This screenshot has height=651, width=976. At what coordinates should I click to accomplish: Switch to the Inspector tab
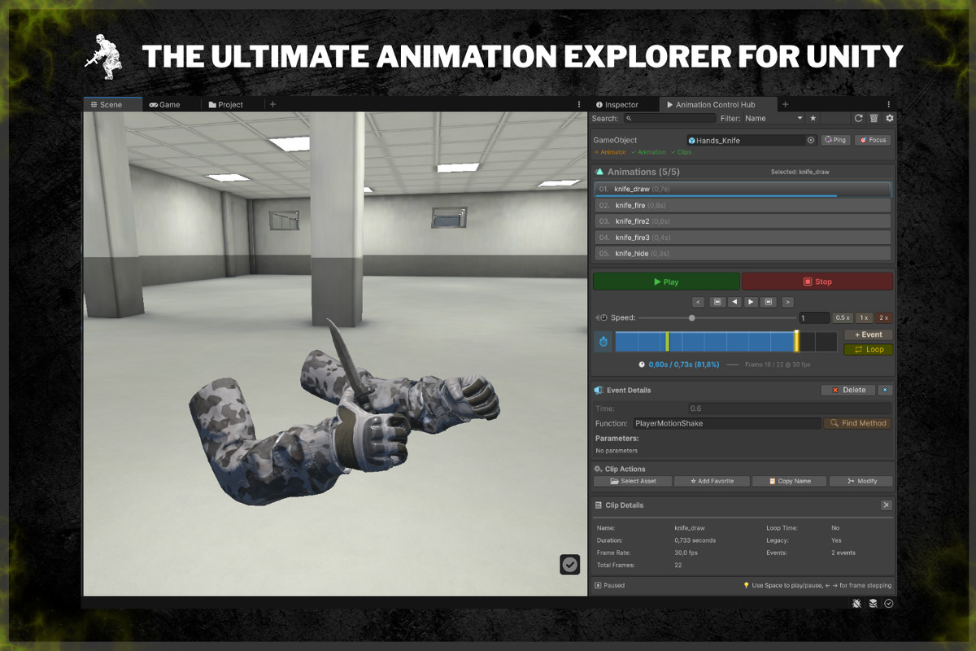[x=617, y=104]
